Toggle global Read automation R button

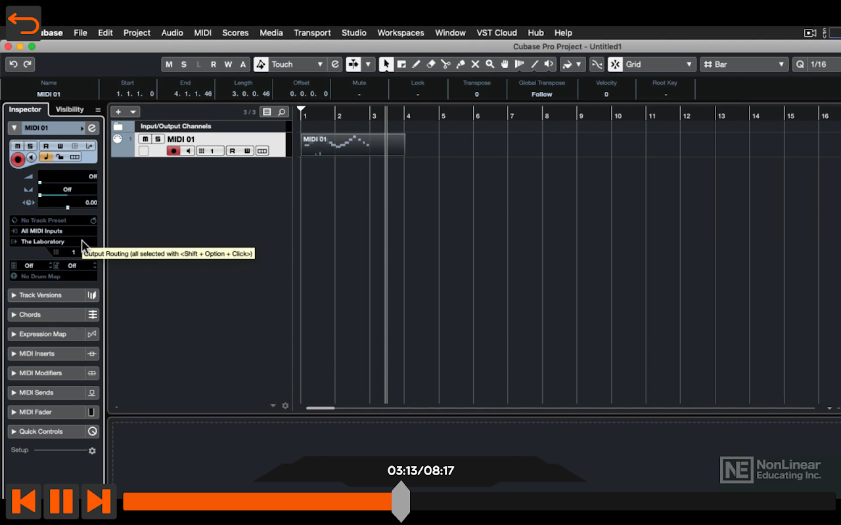pyautogui.click(x=213, y=64)
